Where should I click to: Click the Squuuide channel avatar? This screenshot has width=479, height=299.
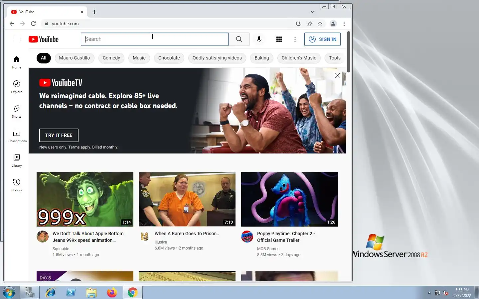coord(43,237)
